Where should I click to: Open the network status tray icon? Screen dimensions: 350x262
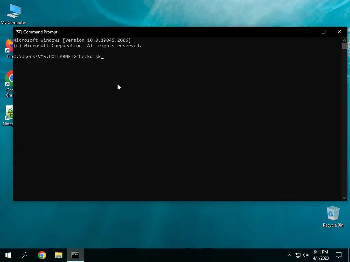coord(298,255)
